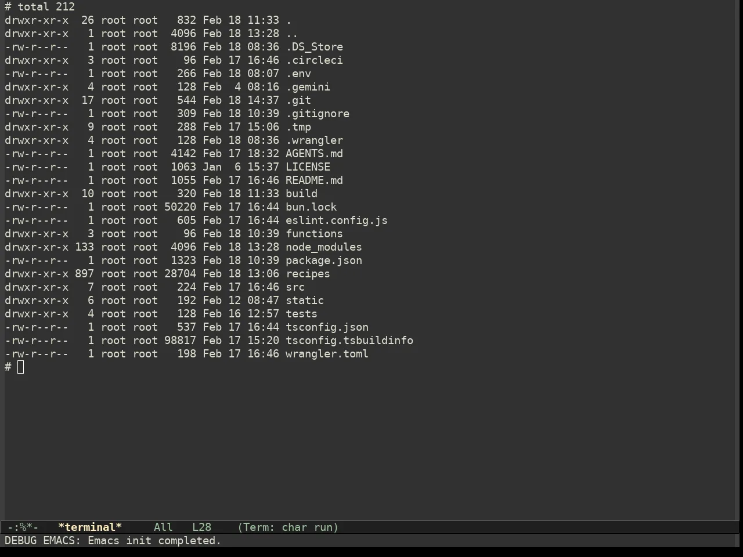Click the -:%*- buffer status flags
Screen dimensions: 743x557
pos(23,527)
